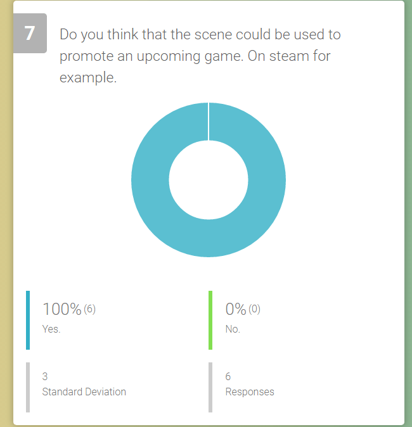Screen dimensions: 412x427
Task: Click the white center of the donut chart
Action: pyautogui.click(x=209, y=180)
